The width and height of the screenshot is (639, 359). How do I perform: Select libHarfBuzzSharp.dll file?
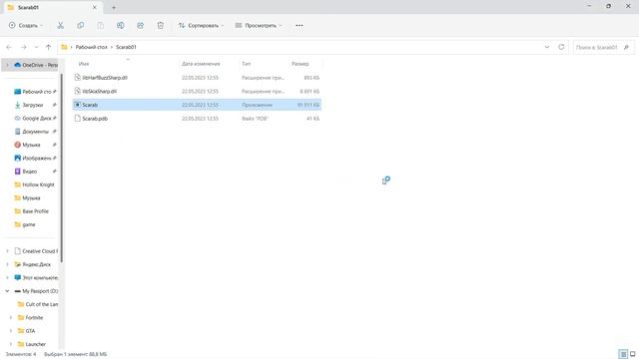[x=197, y=78]
